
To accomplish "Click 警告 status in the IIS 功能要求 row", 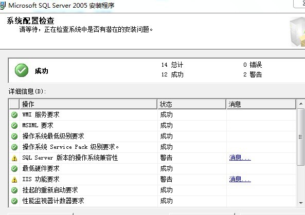I will [166, 179].
